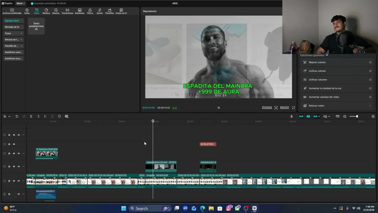Click the Relación aspect ratio button
378x213 pixels.
click(284, 108)
